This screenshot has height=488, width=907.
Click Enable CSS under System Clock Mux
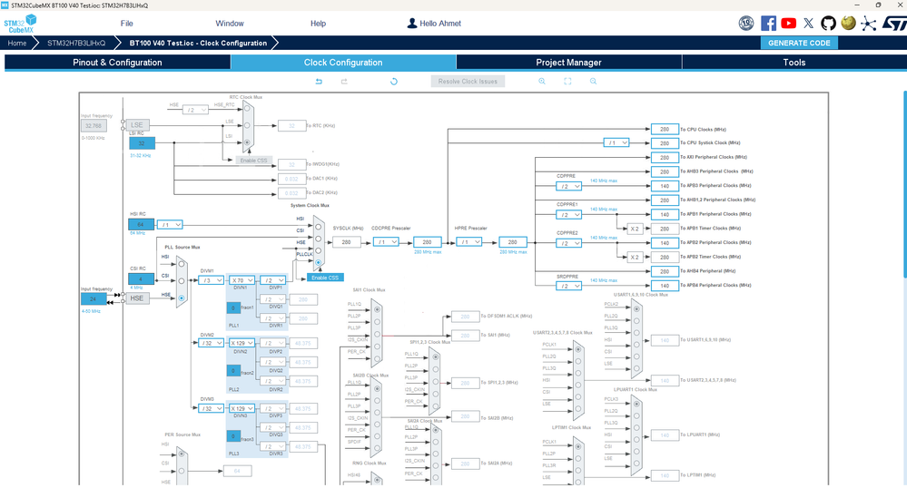coord(325,278)
